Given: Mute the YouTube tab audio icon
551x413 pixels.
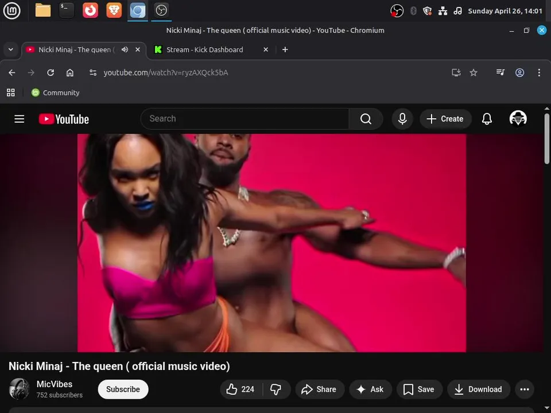Looking at the screenshot, I should pyautogui.click(x=125, y=49).
